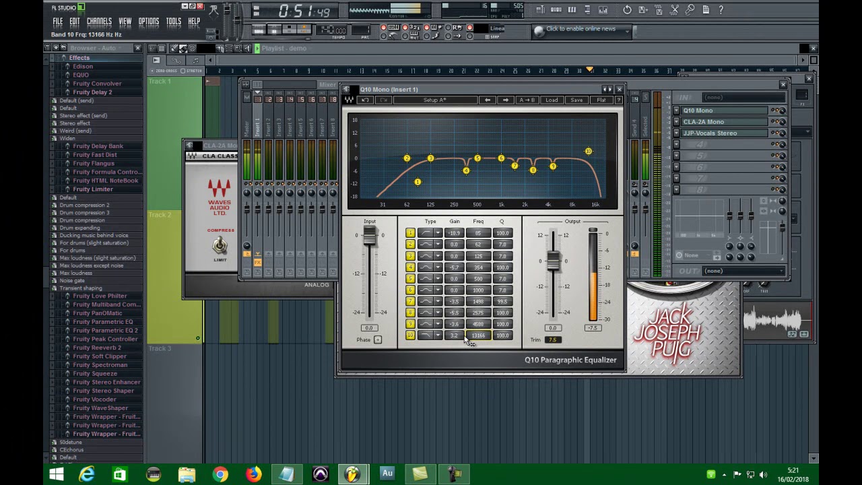This screenshot has height=485, width=862.
Task: Open filter type dropdown for band 1
Action: pos(438,233)
